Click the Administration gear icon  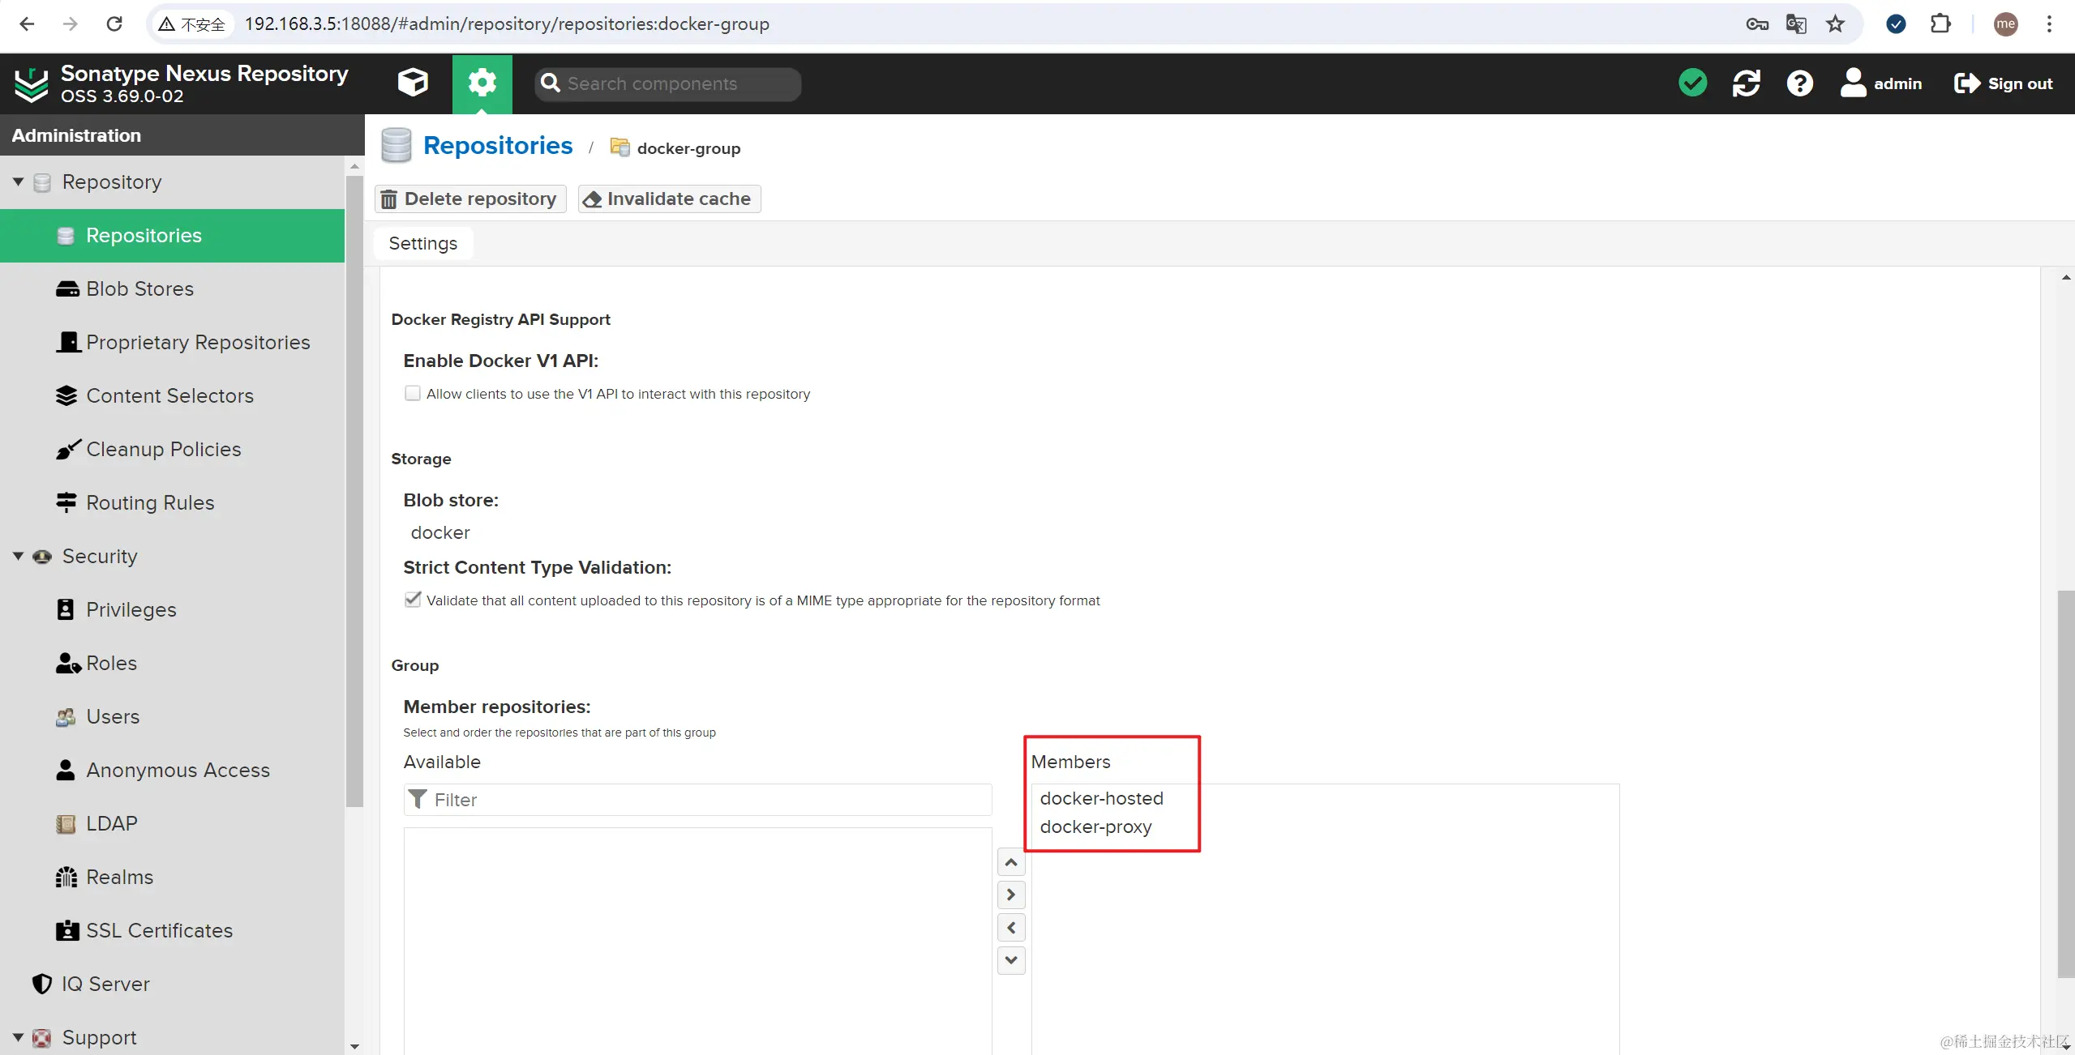482,83
